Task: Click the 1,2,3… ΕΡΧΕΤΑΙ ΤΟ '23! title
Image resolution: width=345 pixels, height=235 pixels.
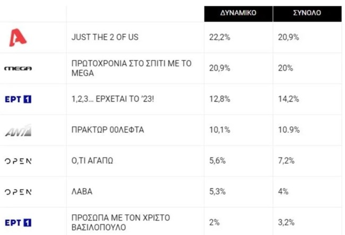Action: point(113,99)
